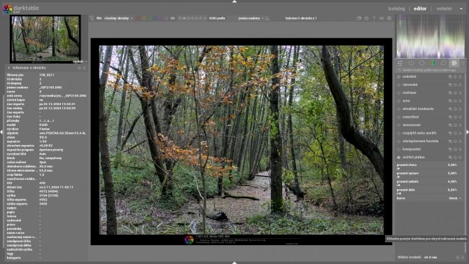Enable the rámování module
469x264 pixels.
[x=399, y=85]
